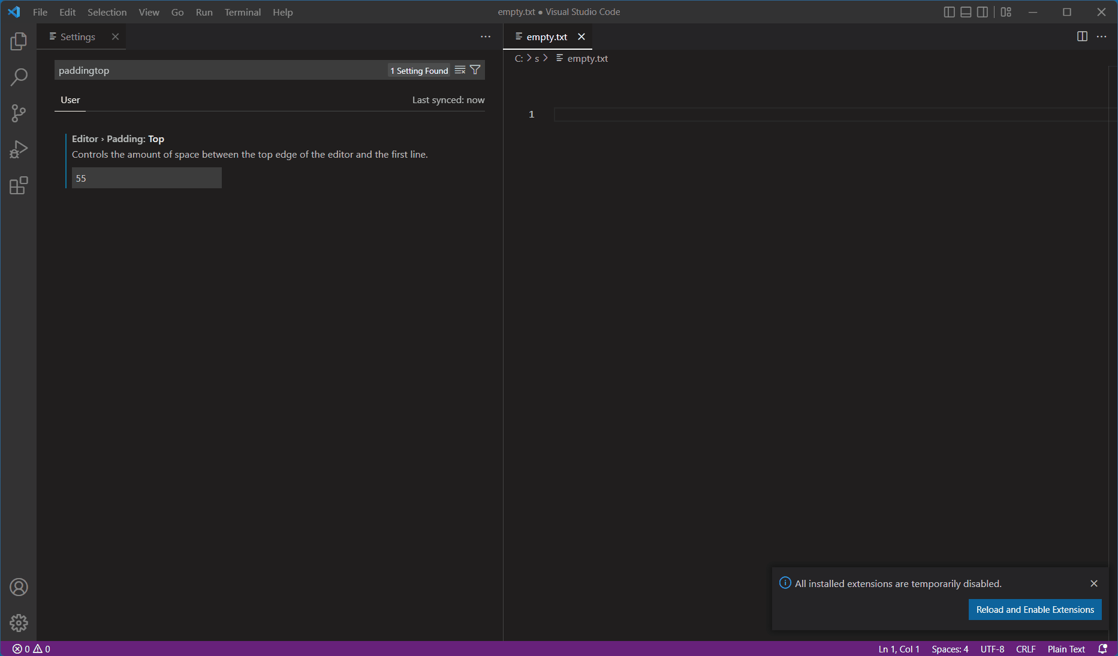Open the editor more actions menu
This screenshot has width=1118, height=656.
point(1102,36)
